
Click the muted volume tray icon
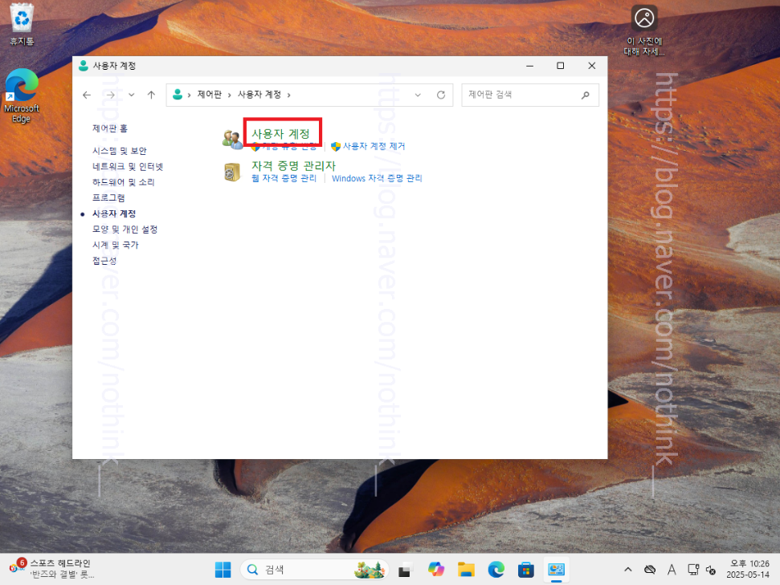711,570
